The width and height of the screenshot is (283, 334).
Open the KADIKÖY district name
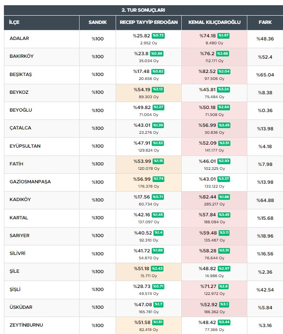click(x=20, y=199)
